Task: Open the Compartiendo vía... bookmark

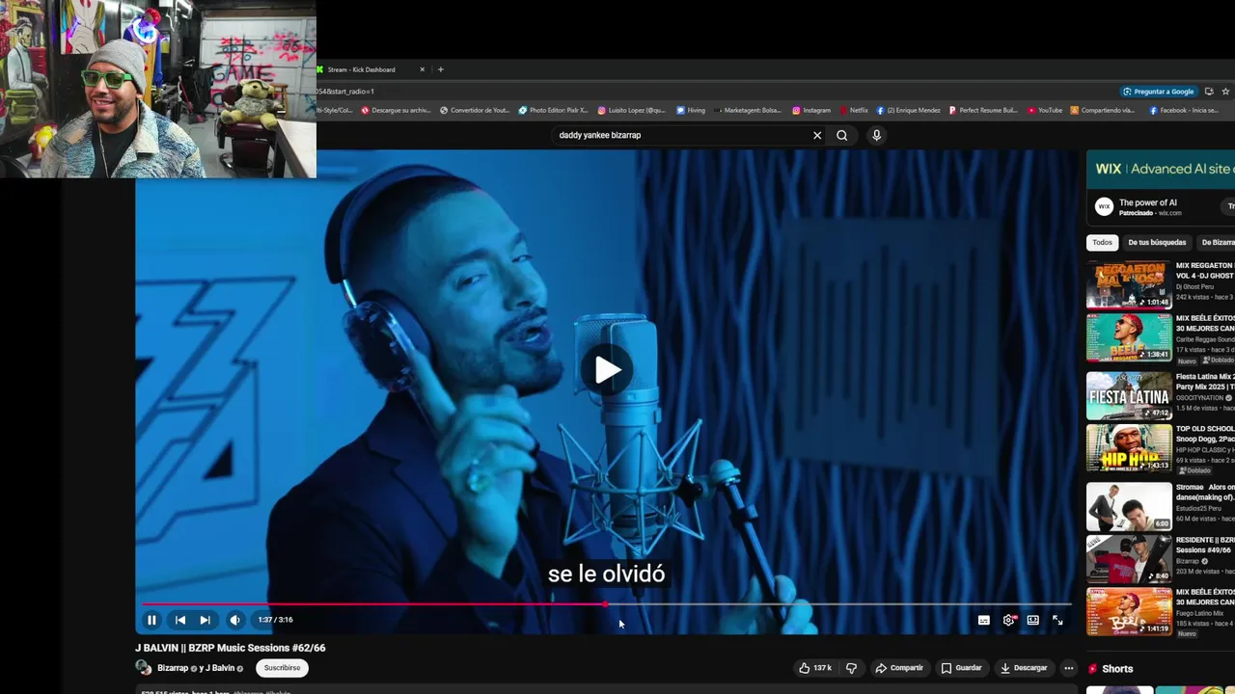Action: tap(1103, 110)
